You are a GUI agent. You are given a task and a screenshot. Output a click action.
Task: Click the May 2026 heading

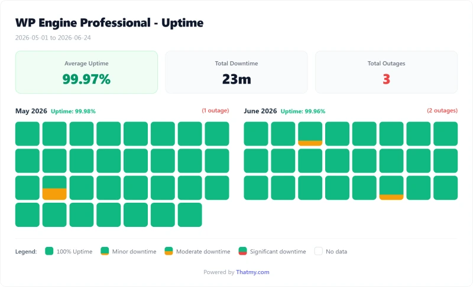coord(31,111)
